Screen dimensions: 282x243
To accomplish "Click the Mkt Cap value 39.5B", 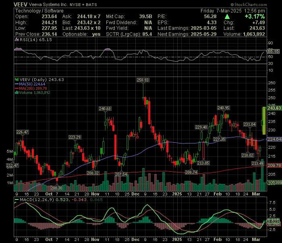I will [146, 17].
